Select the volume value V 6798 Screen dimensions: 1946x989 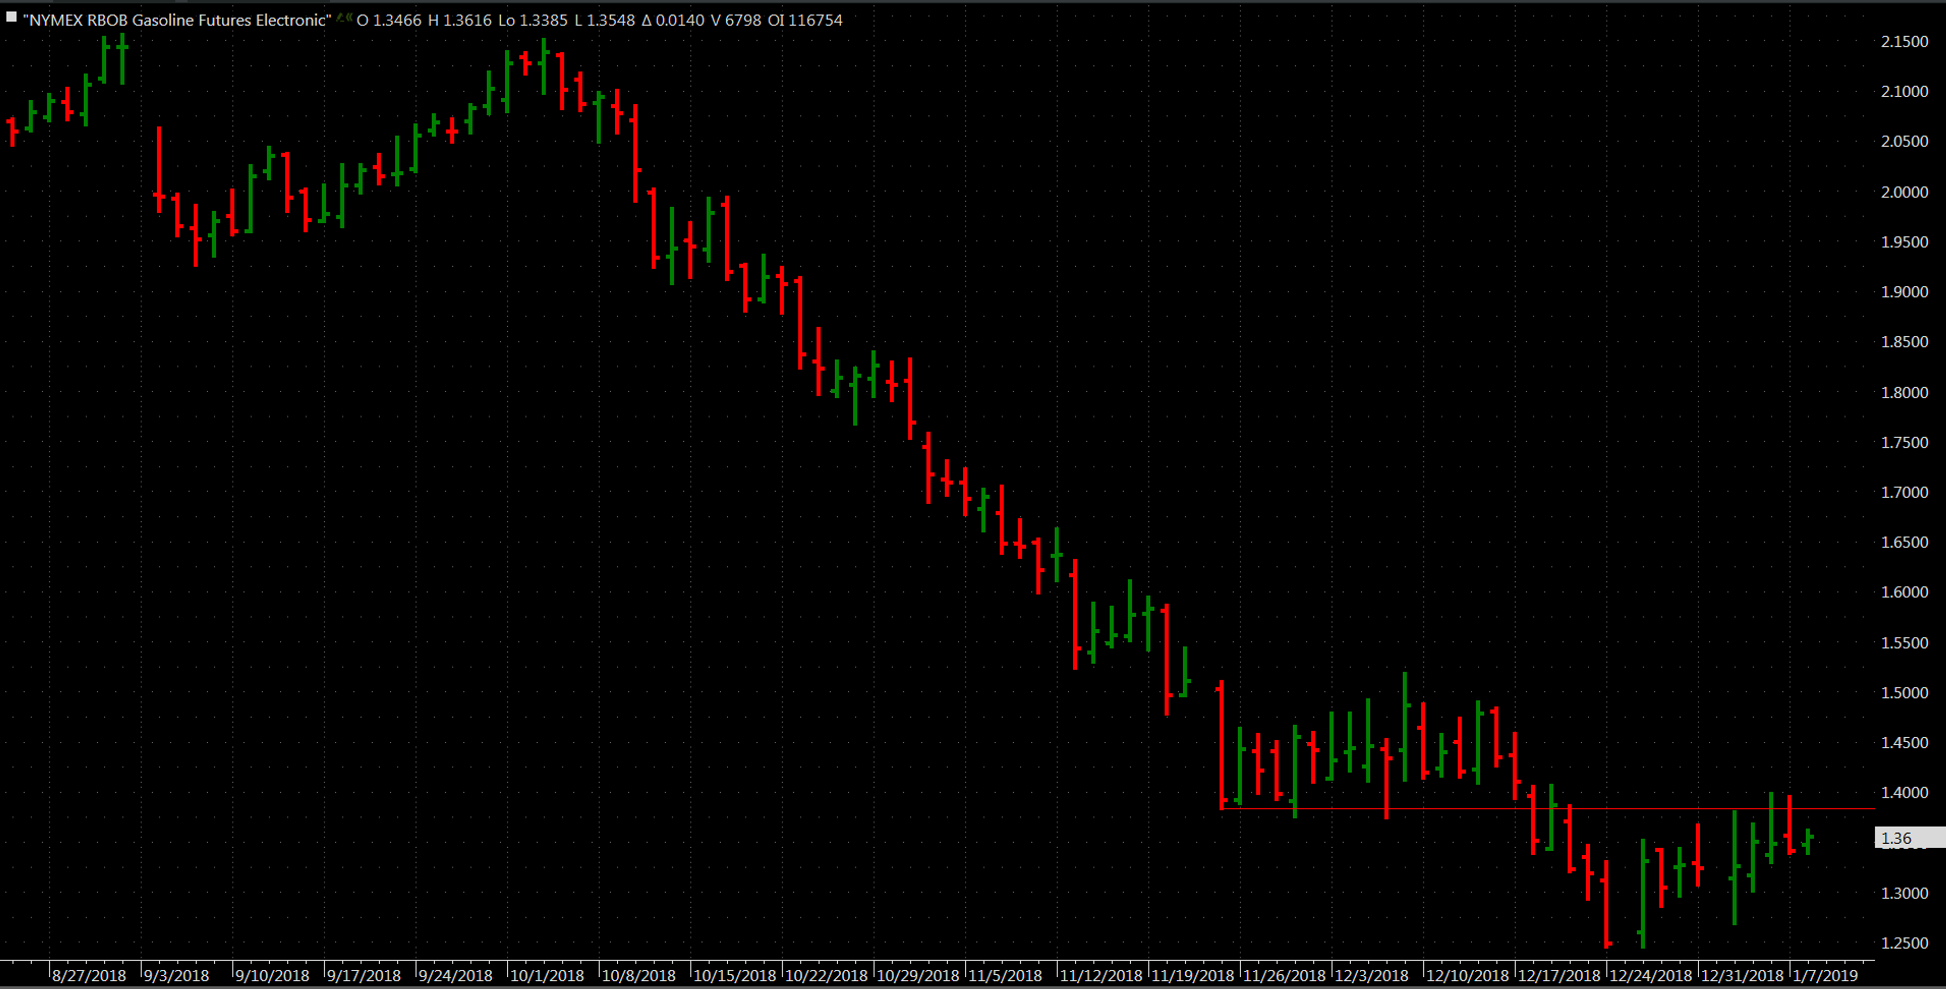pyautogui.click(x=736, y=20)
